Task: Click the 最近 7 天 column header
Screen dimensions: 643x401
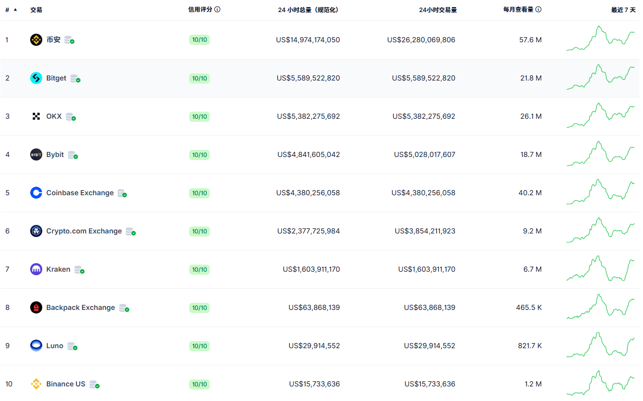Action: (623, 10)
